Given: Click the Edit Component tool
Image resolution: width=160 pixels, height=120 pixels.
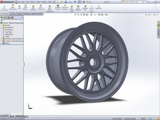Looking at the screenshot, I should tap(4, 8).
